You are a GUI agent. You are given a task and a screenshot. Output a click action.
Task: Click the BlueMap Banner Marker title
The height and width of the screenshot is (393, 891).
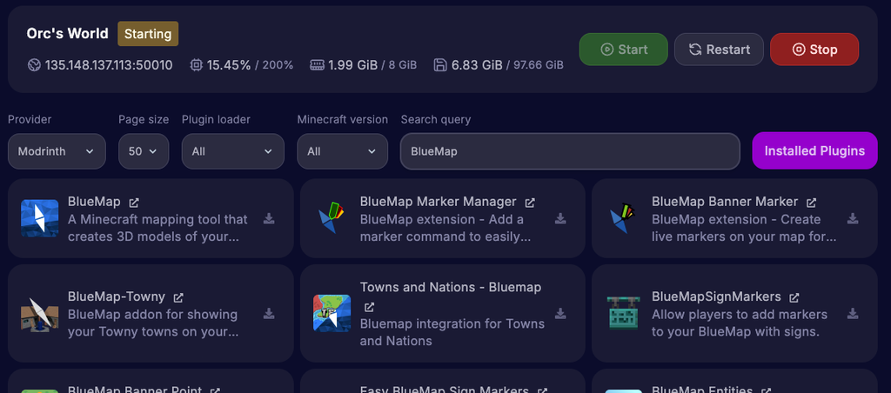point(725,202)
